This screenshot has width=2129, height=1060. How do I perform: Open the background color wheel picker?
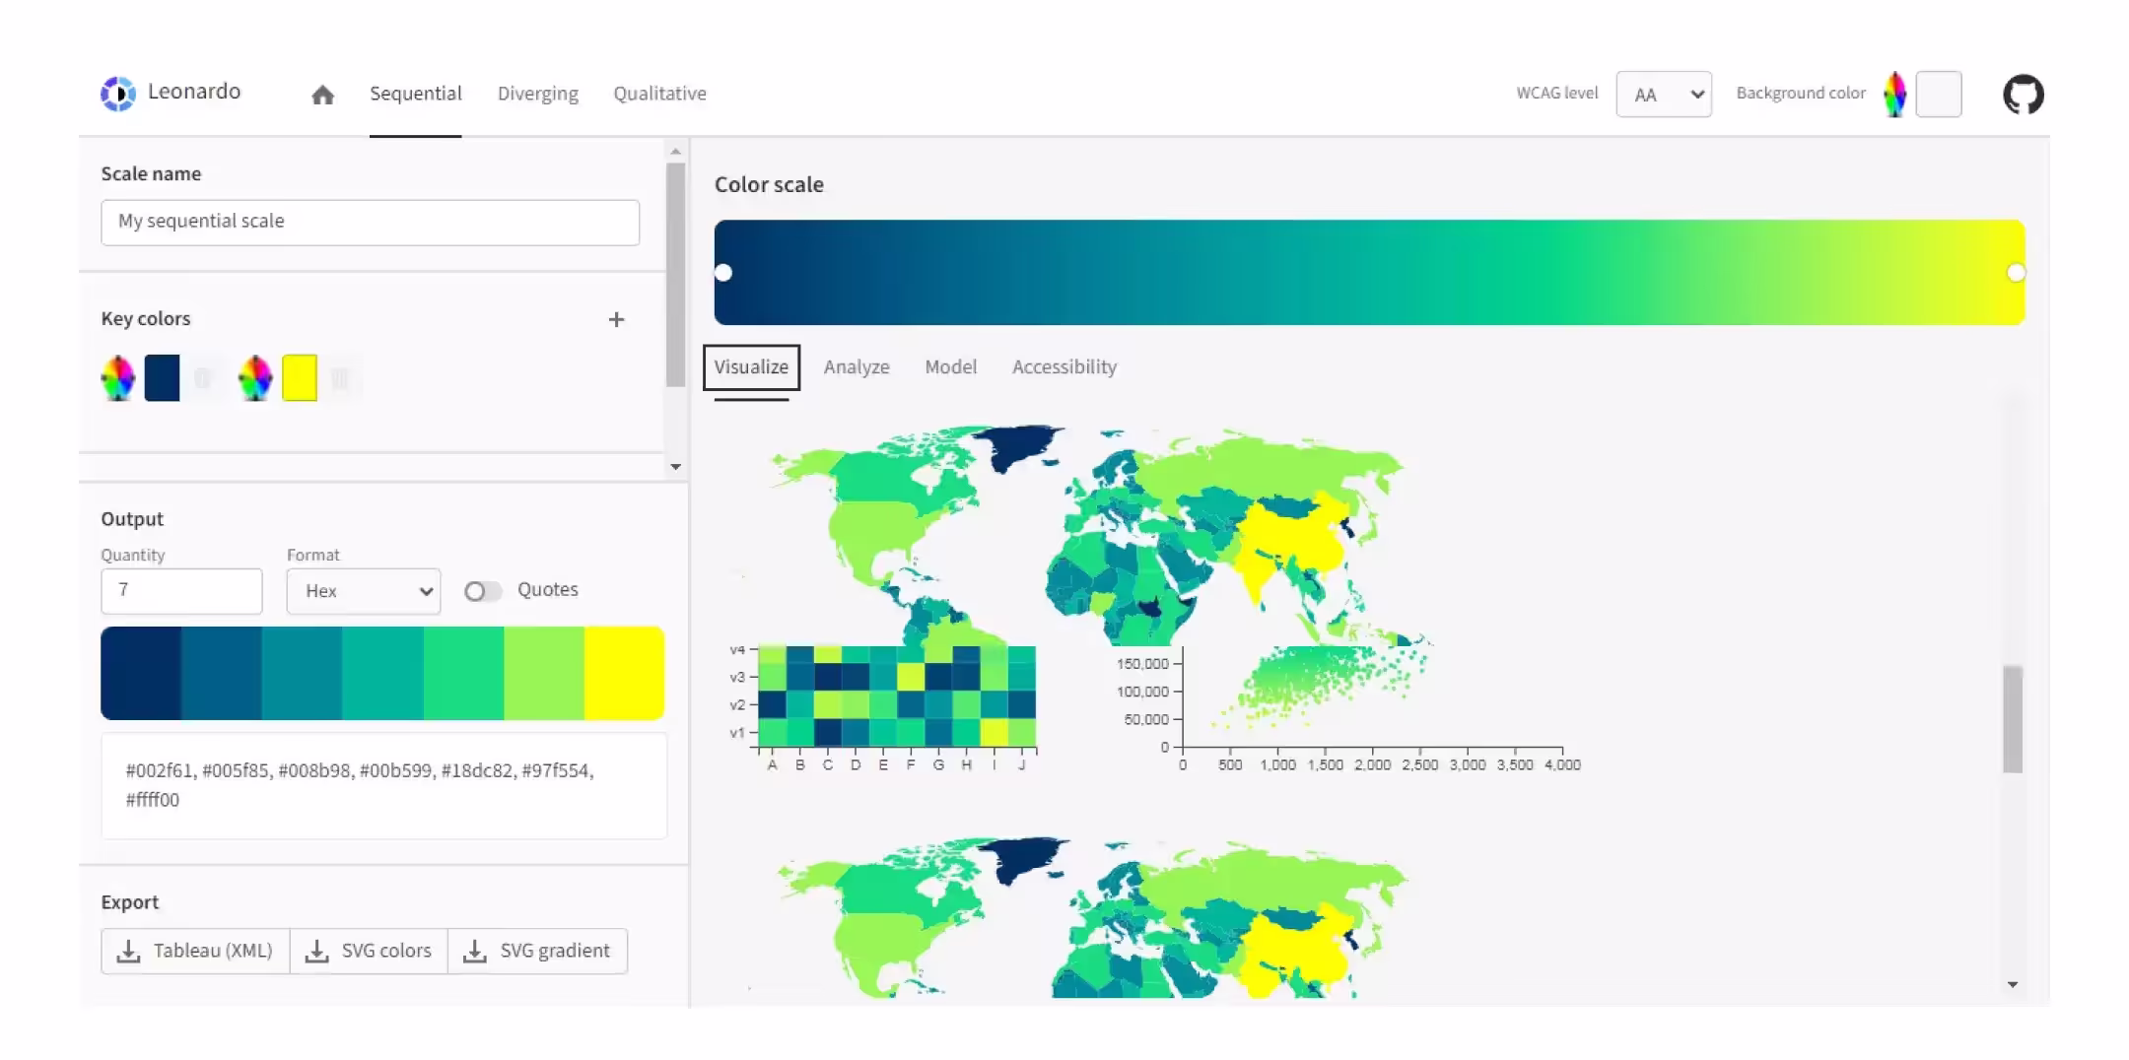pyautogui.click(x=1894, y=95)
